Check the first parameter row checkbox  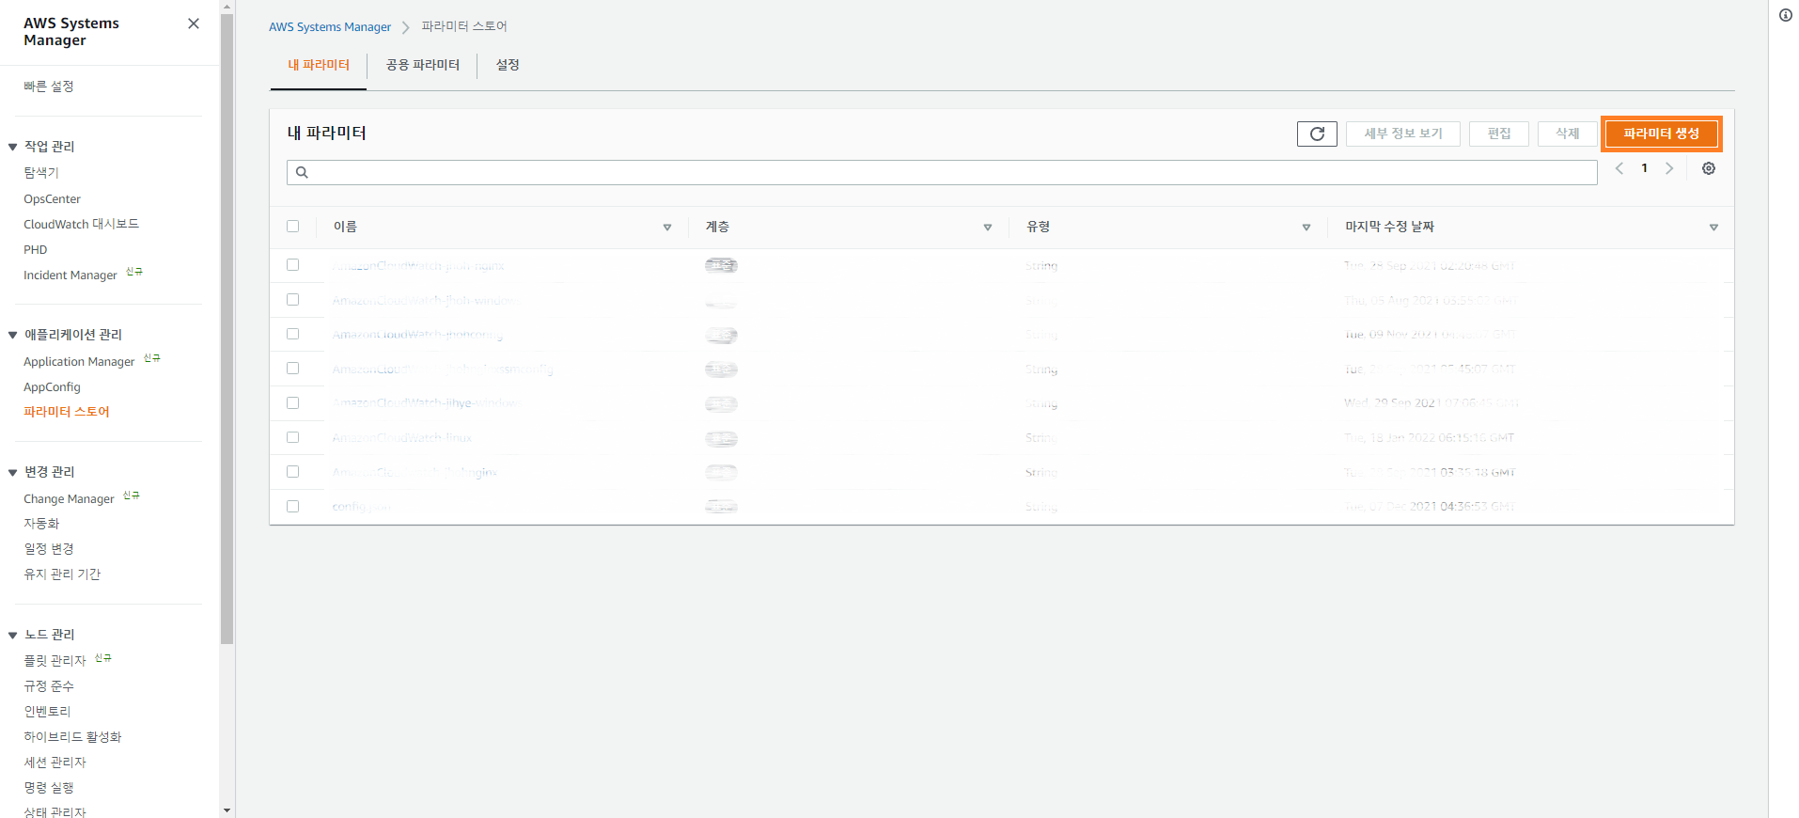(x=293, y=265)
